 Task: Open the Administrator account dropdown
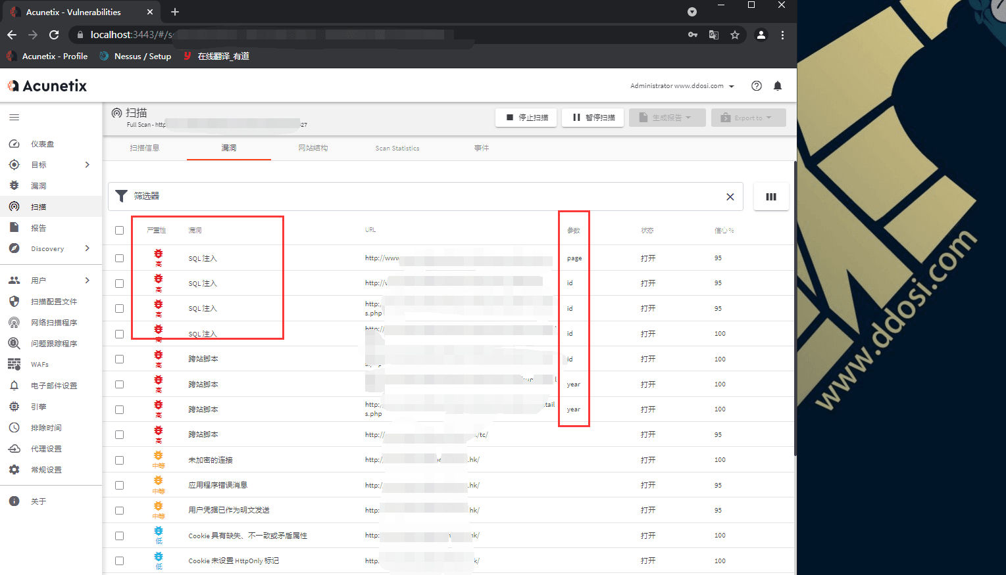point(682,86)
